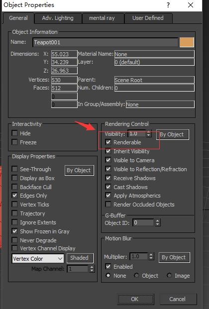The image size is (209, 309).
Task: Click the help question mark icon
Action: pos(168,5)
